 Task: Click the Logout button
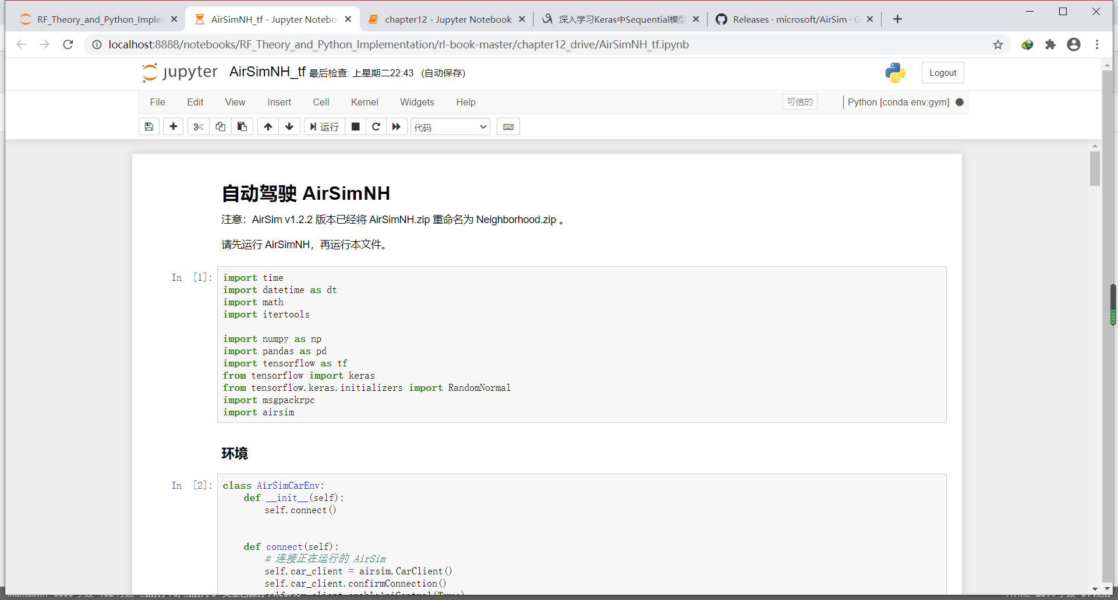coord(943,73)
